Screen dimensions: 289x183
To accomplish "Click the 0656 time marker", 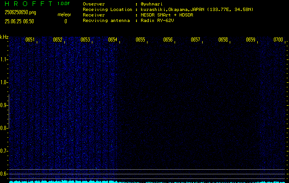I will [x=168, y=40].
